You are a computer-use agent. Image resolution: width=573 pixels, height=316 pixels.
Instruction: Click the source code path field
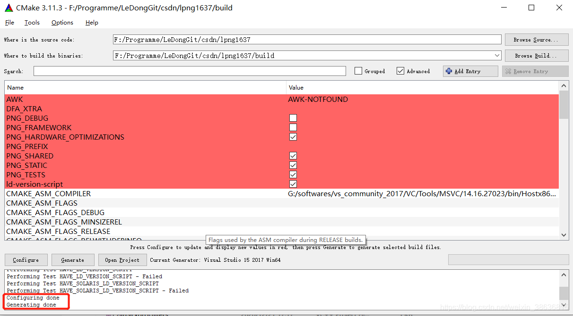point(307,40)
